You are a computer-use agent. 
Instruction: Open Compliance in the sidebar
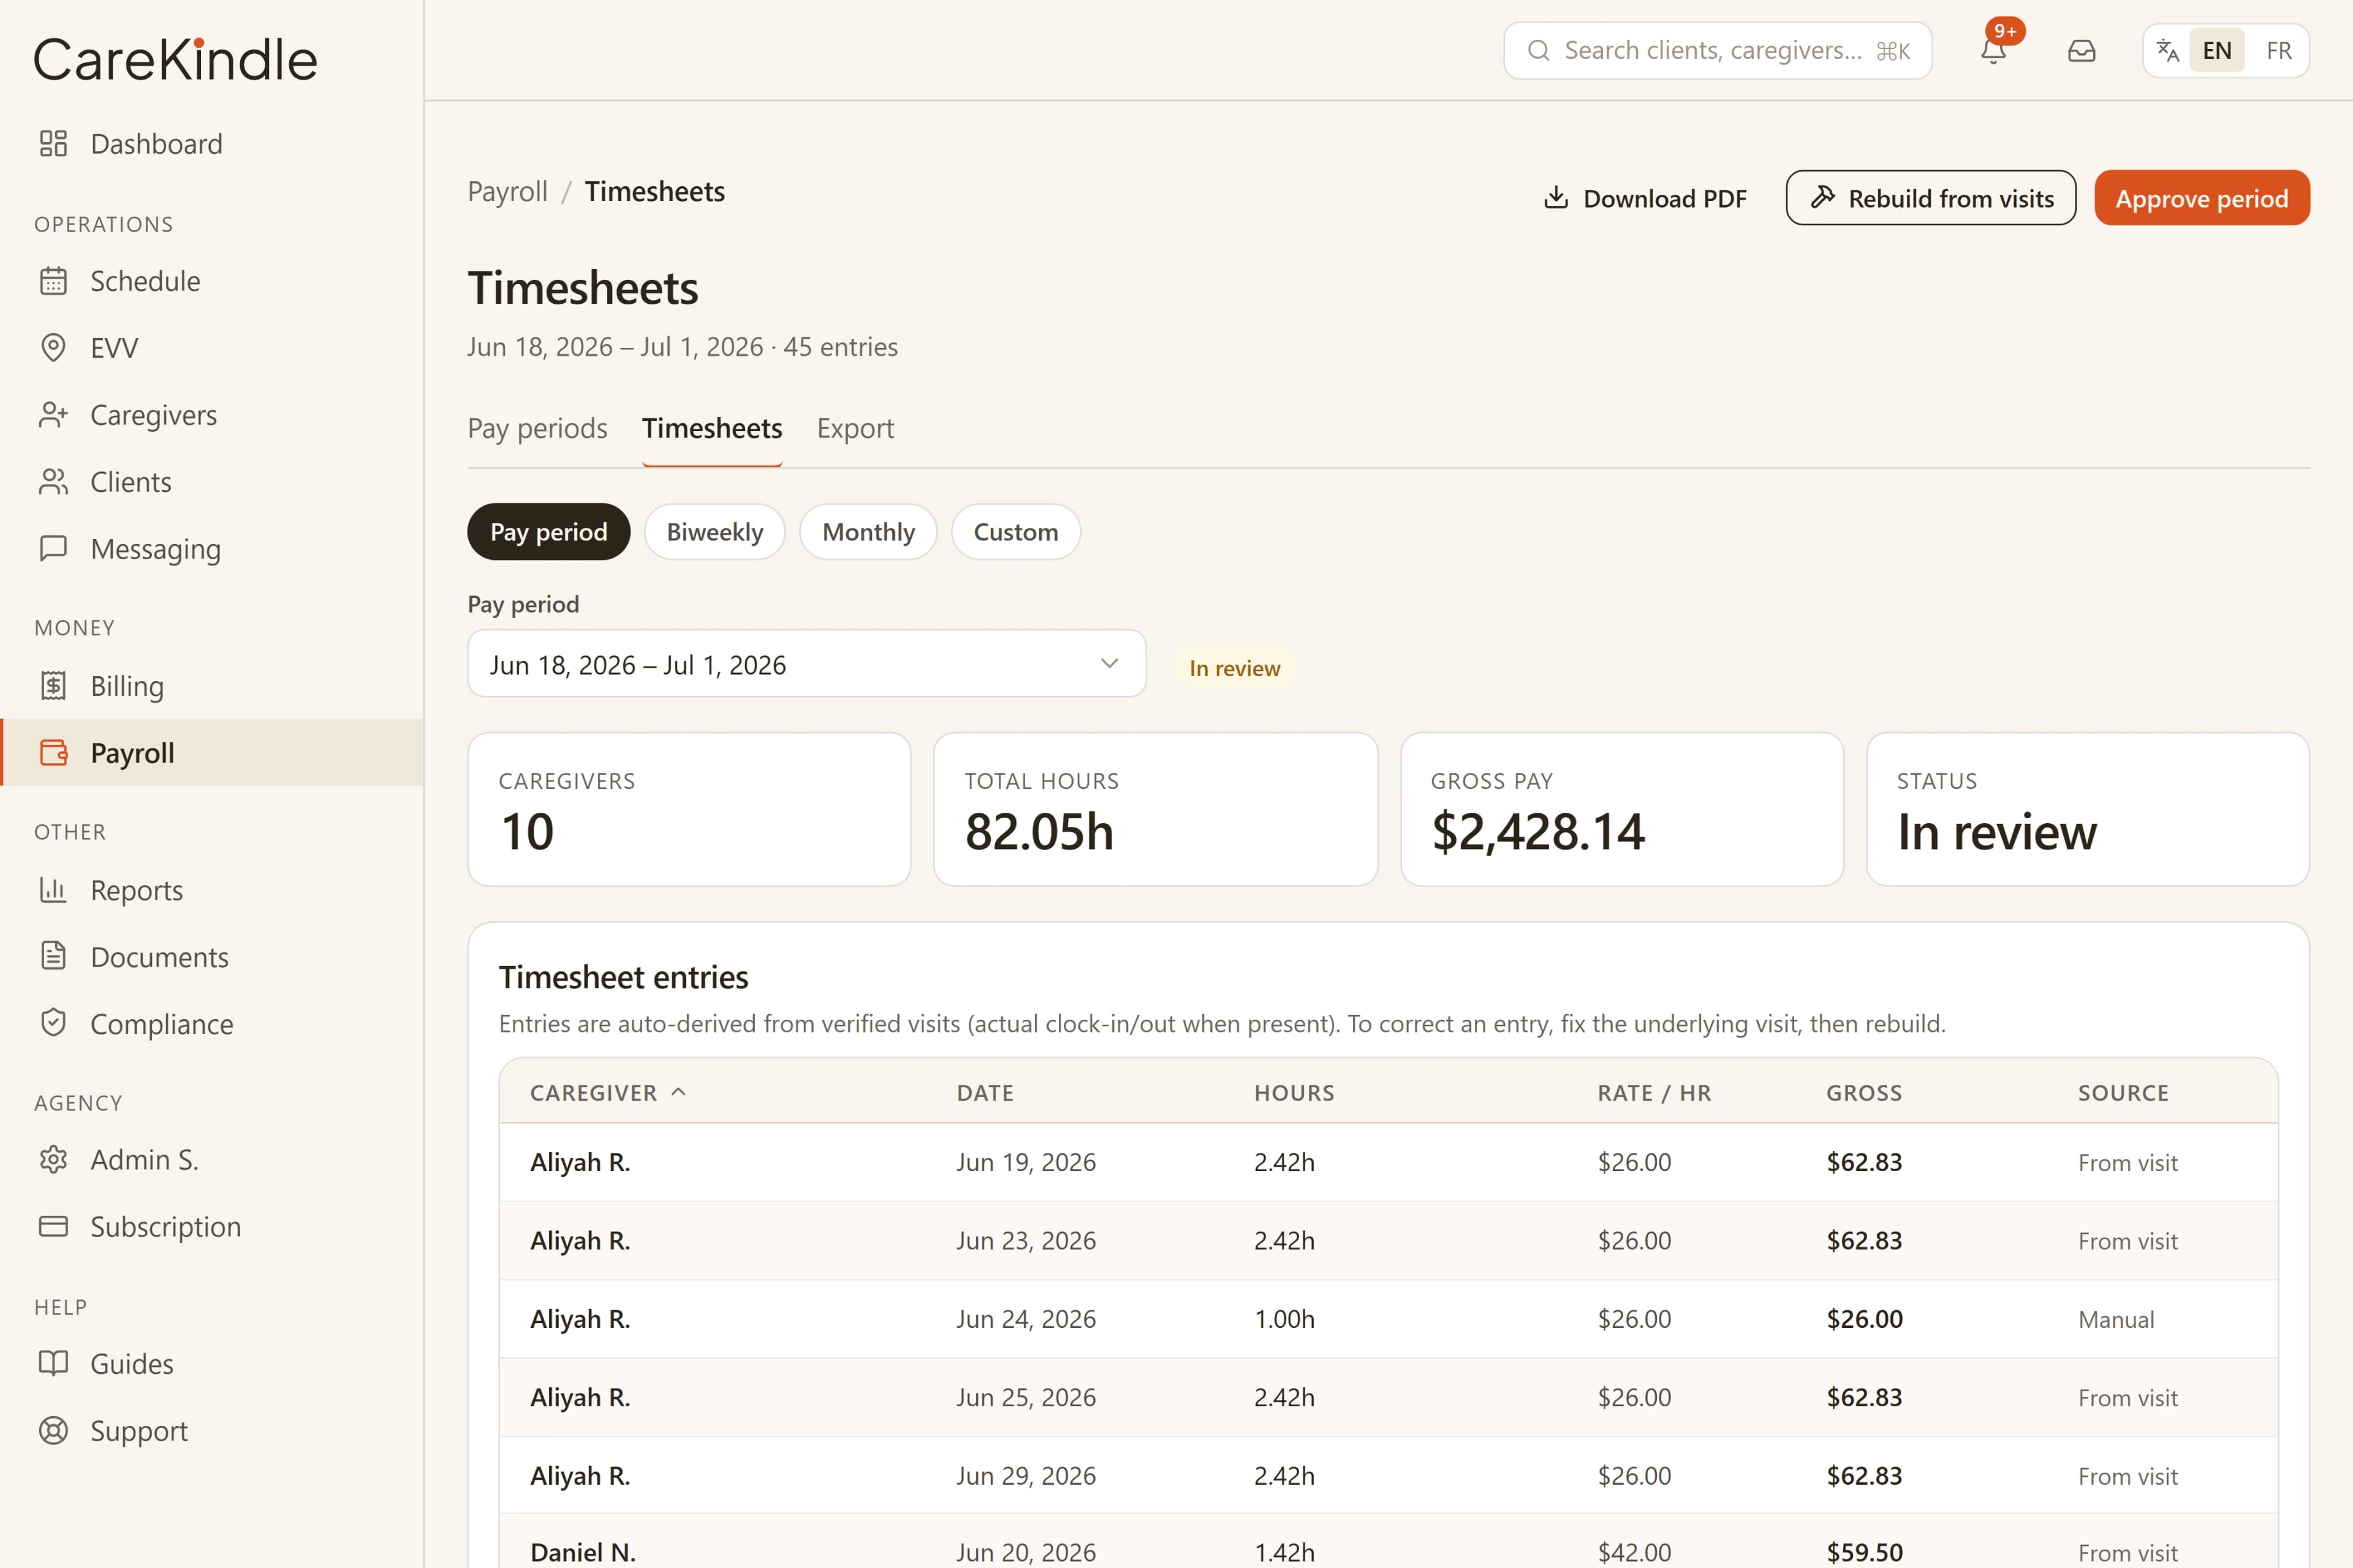[x=212, y=1024]
